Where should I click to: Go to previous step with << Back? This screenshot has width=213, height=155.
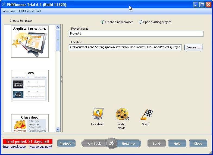tap(94, 144)
